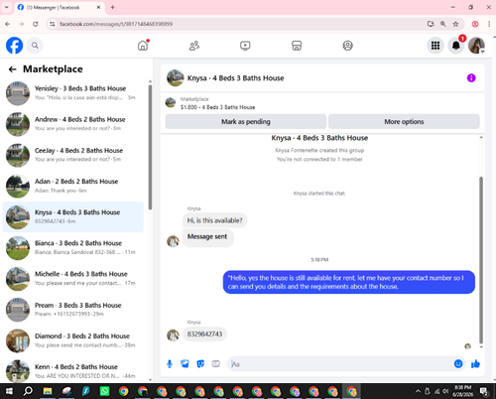Click the More options button
Screen dimensions: 496x399
coord(404,121)
